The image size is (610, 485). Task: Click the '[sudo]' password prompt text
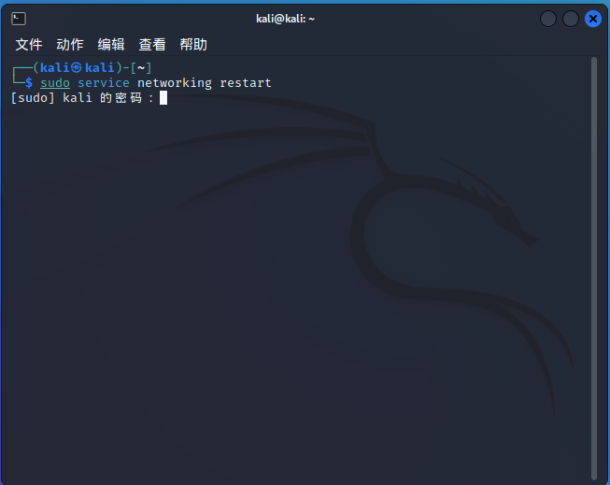pyautogui.click(x=33, y=98)
